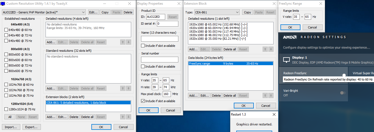Screen dimensions: 374x132
Task: Toggle Name 'Include if slot available' checkbox
Action: pyautogui.click(x=143, y=46)
